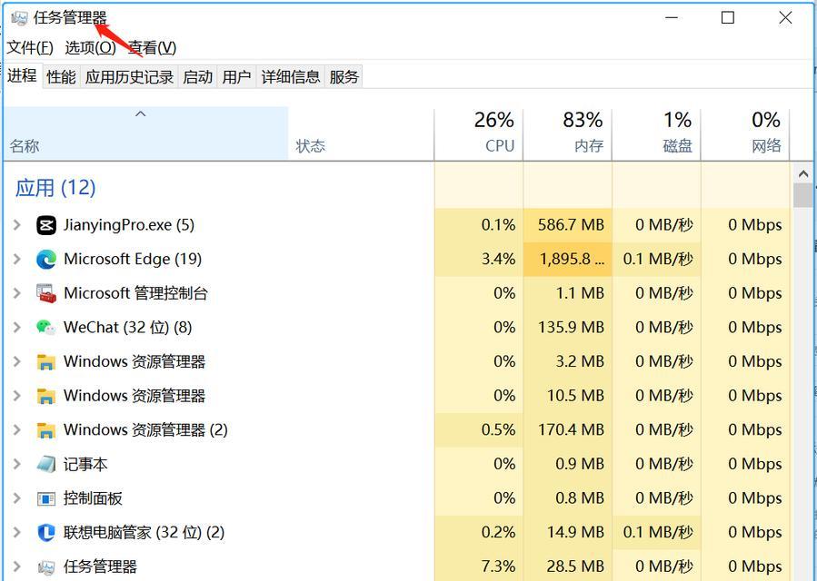Click the 135.9 MB memory value for WeChat
The height and width of the screenshot is (581, 817).
(571, 328)
